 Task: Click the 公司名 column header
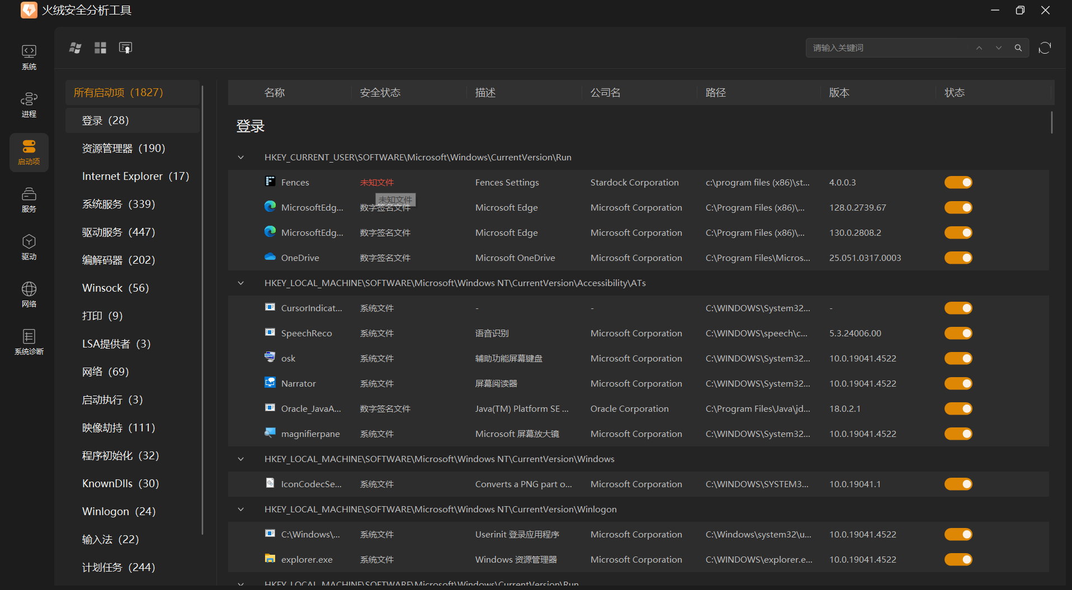click(606, 93)
